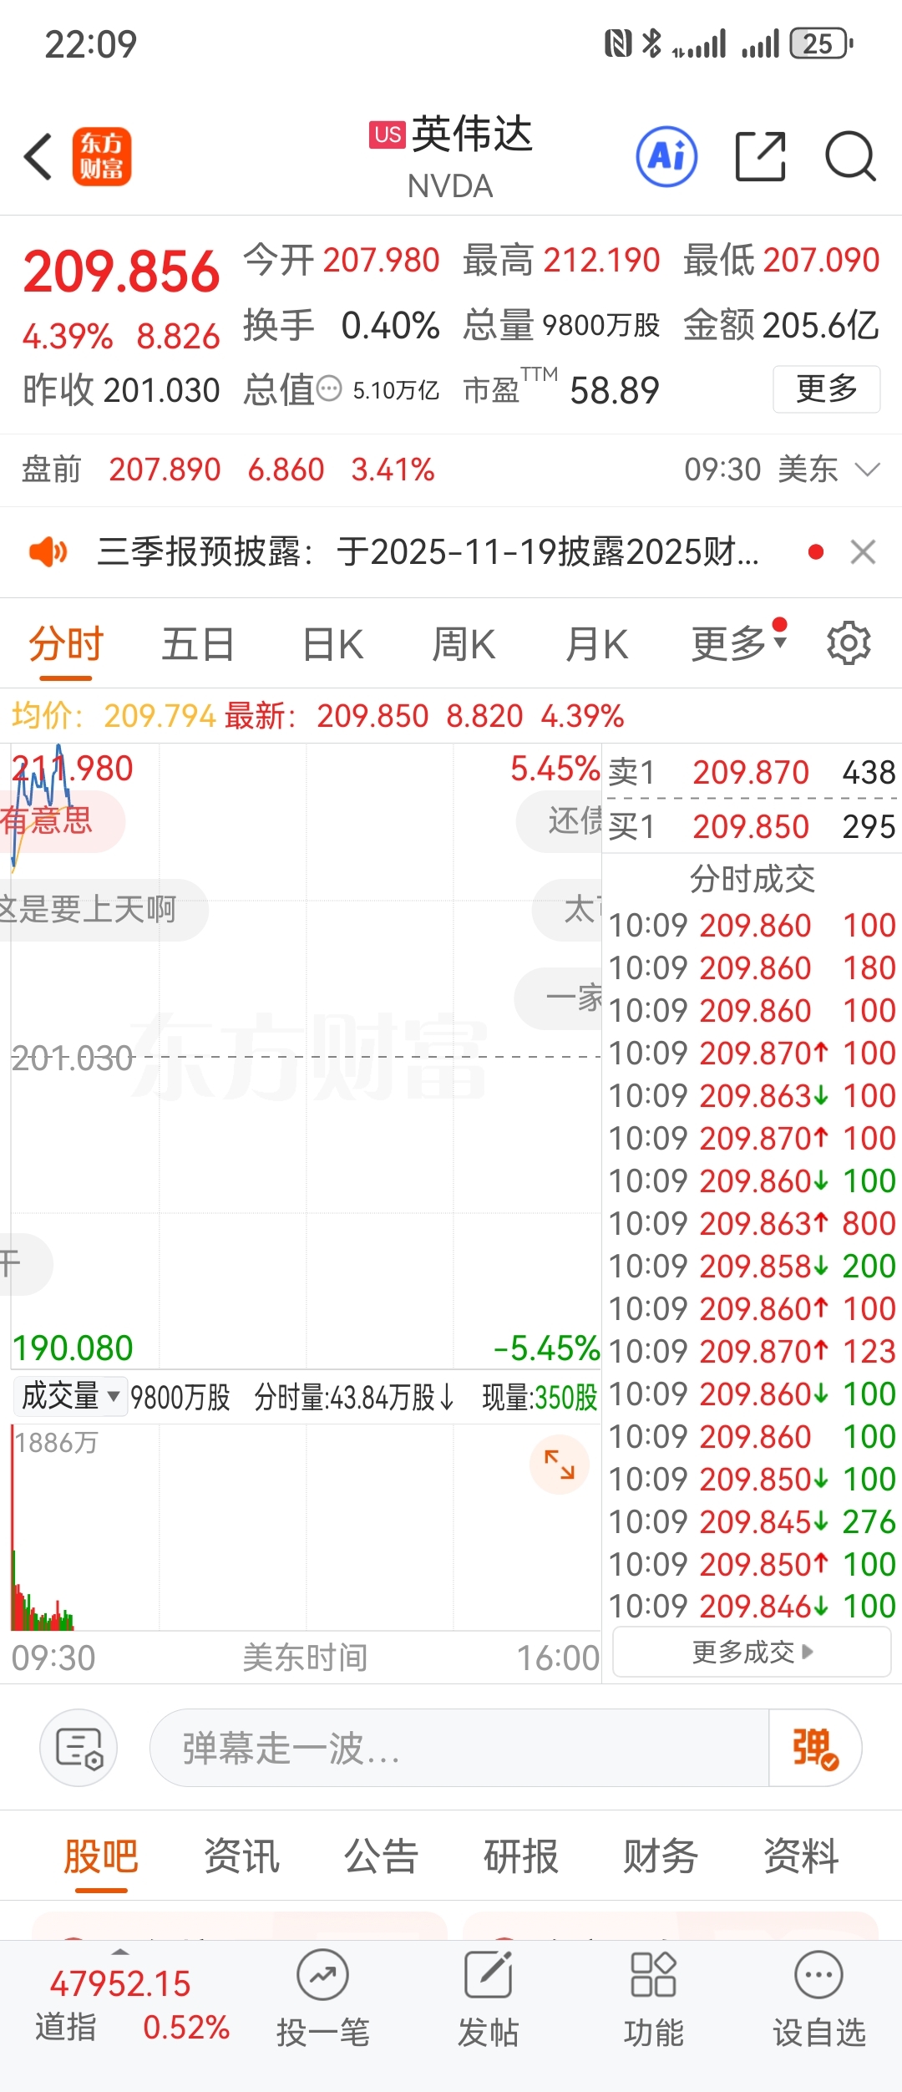Open the 财务 tab
The image size is (902, 2092).
click(661, 1856)
